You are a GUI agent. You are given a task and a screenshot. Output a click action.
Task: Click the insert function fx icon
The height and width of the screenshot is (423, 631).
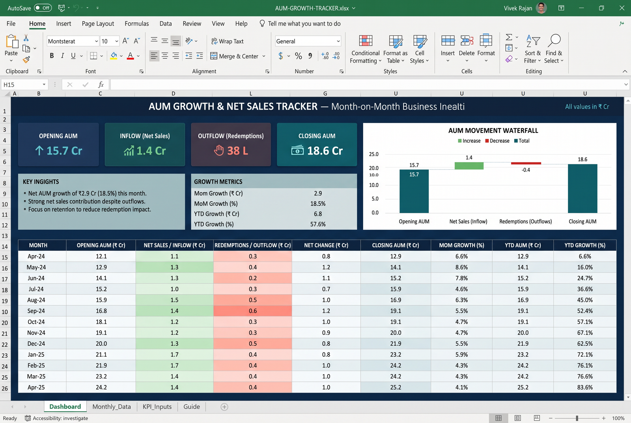101,84
